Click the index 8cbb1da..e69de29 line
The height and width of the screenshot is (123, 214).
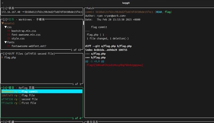106,50
